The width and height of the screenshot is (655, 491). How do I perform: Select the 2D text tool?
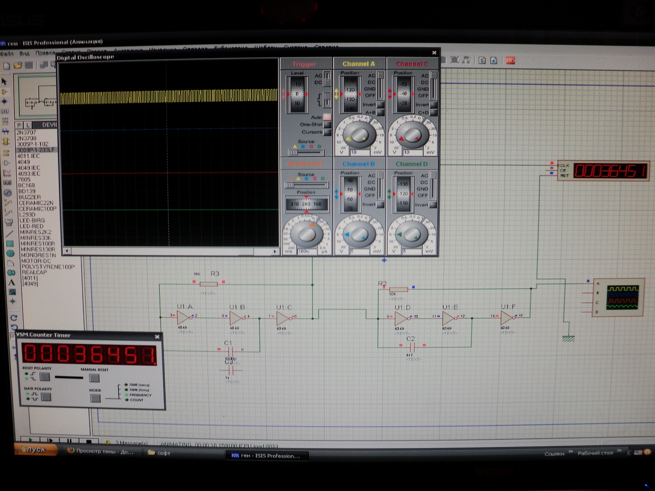[x=11, y=282]
